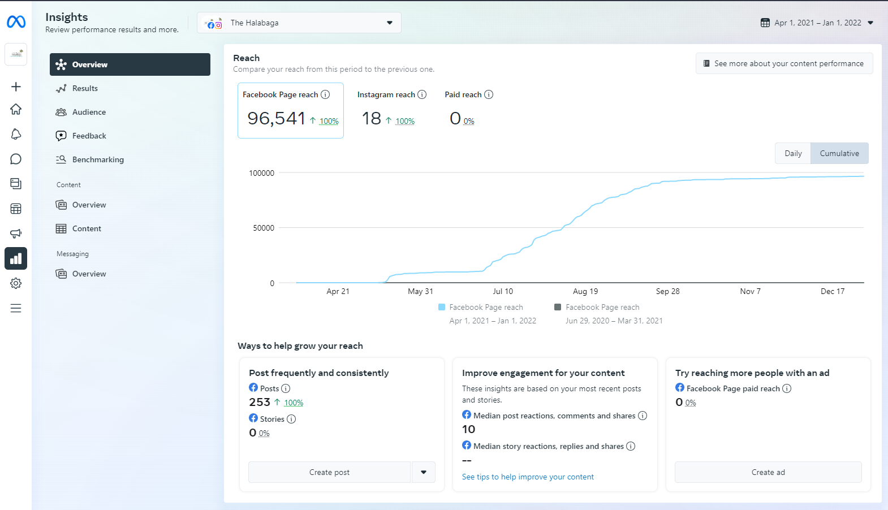Click dark gray previous-period legend swatch
Screen dimensions: 888x510
[x=558, y=307]
